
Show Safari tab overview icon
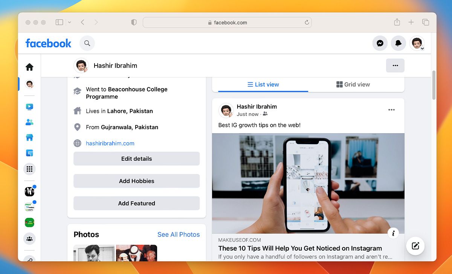(x=426, y=23)
